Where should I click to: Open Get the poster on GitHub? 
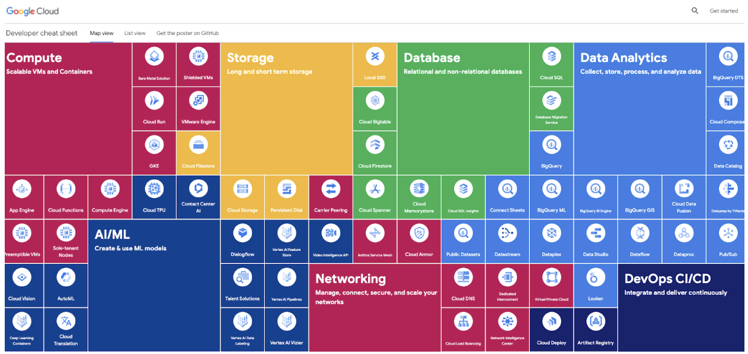[x=187, y=33]
